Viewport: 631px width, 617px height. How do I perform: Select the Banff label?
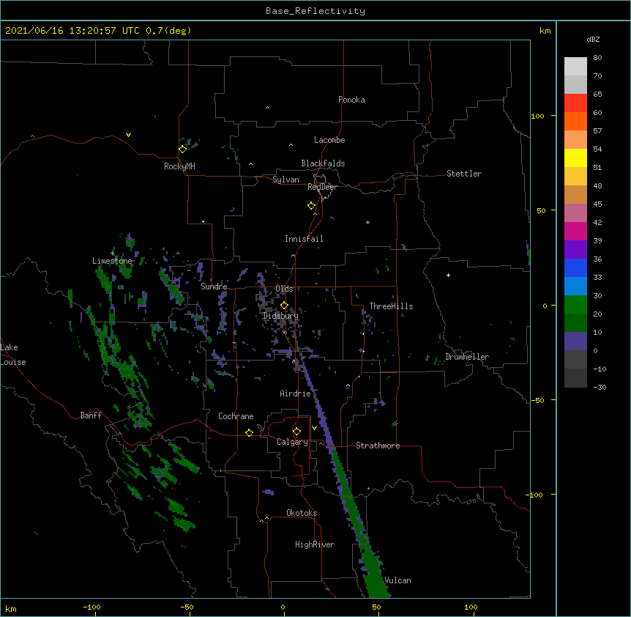click(91, 415)
